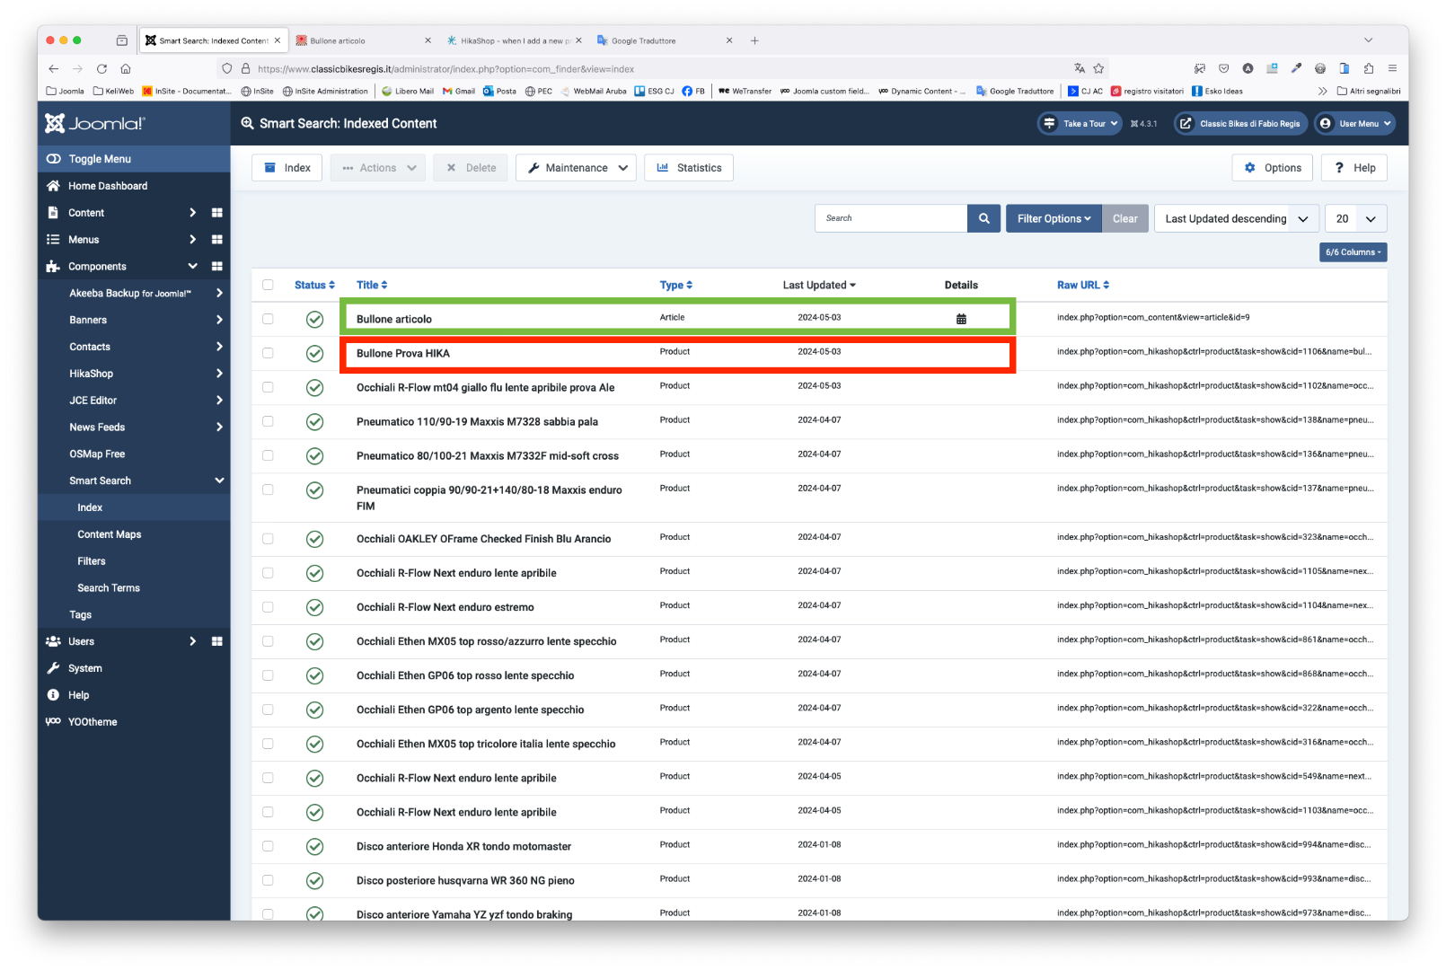The height and width of the screenshot is (970, 1446).
Task: Open the Options button in toolbar
Action: click(x=1272, y=168)
